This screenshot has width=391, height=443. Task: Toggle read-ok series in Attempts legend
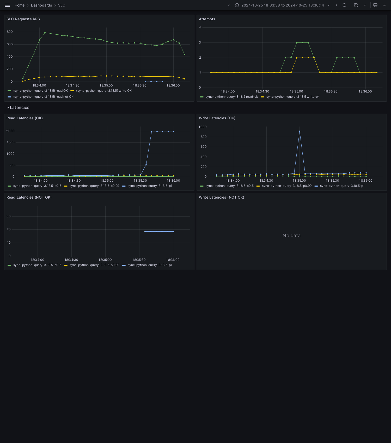click(x=232, y=97)
